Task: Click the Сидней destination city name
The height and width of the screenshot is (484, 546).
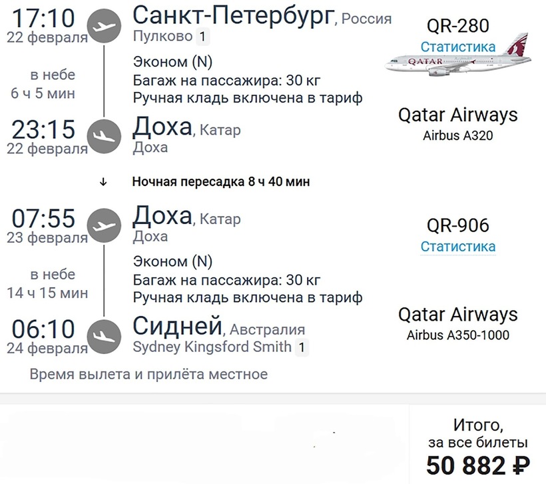Action: click(177, 326)
